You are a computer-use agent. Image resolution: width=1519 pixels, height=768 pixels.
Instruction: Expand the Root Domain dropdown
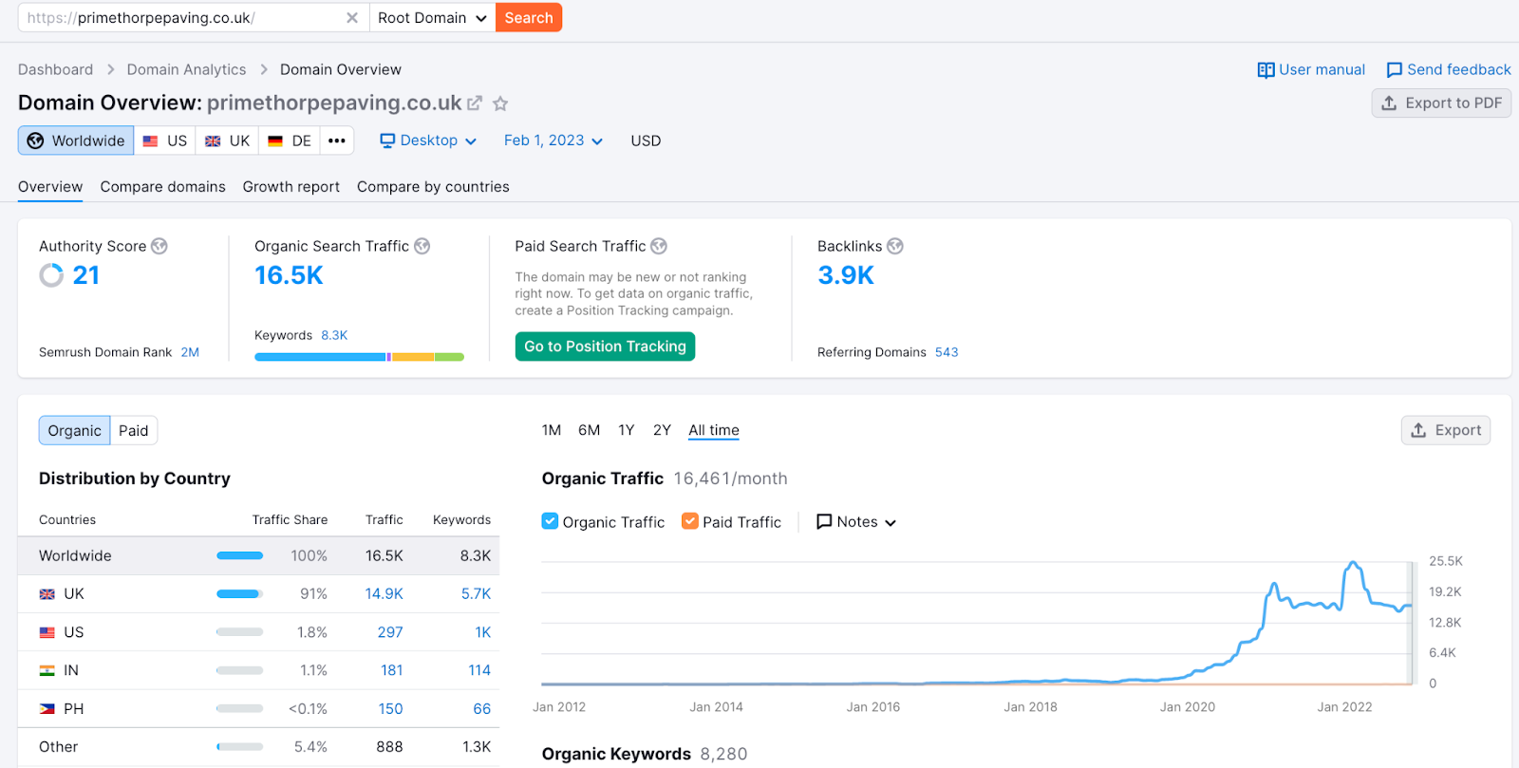click(432, 18)
